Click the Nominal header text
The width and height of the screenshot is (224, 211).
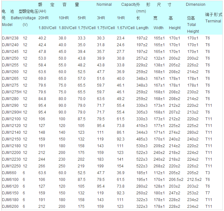coord(104,4)
